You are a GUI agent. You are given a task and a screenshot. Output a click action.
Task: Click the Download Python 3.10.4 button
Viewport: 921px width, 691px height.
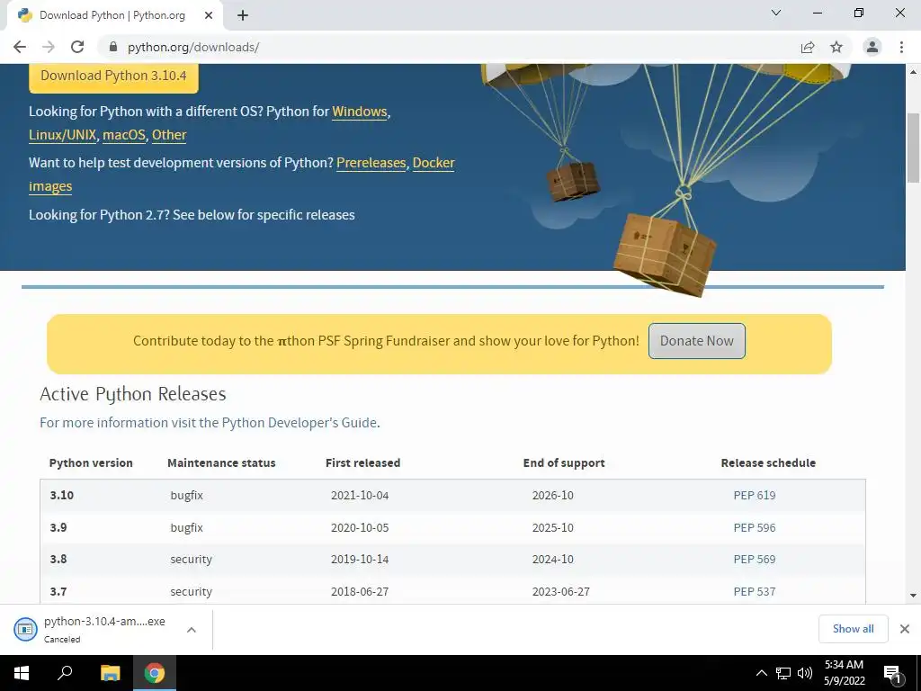[x=113, y=76]
